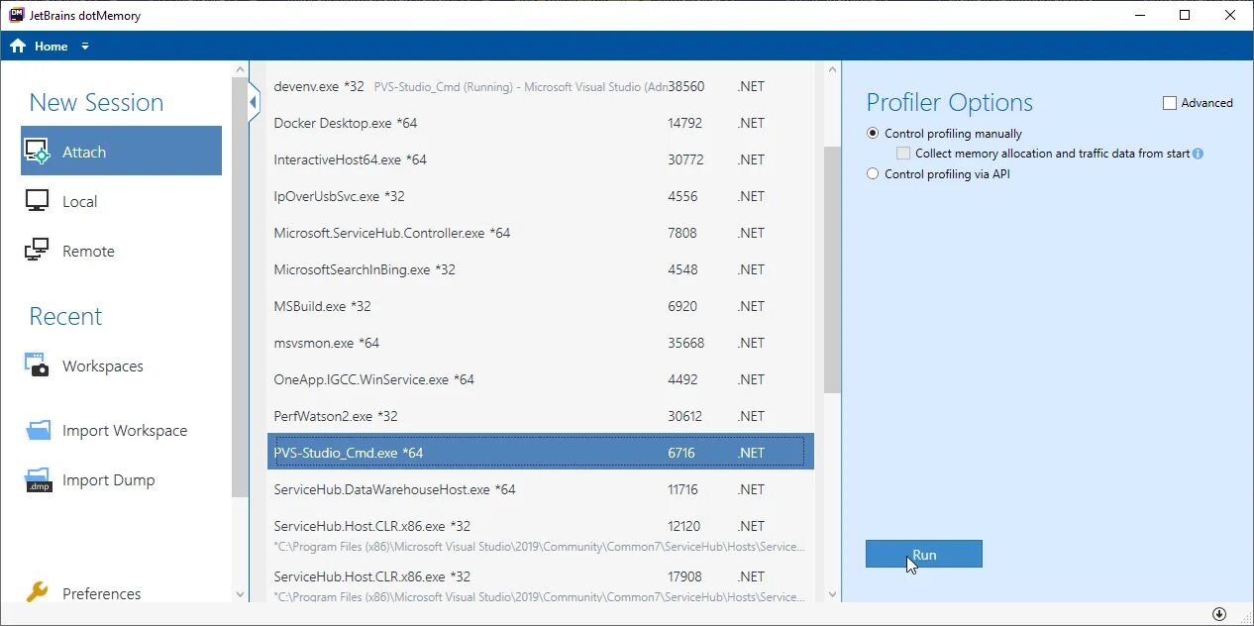This screenshot has height=626, width=1254.
Task: Close the dotMemory window
Action: (x=1230, y=15)
